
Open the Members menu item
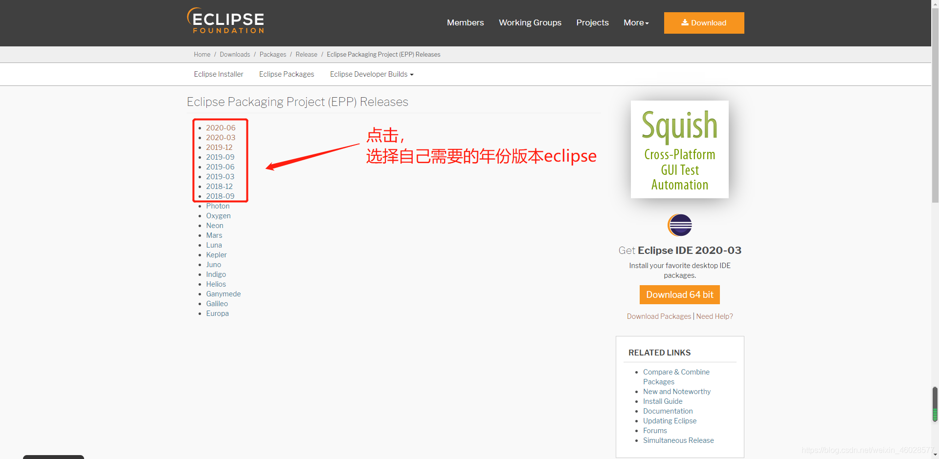465,22
